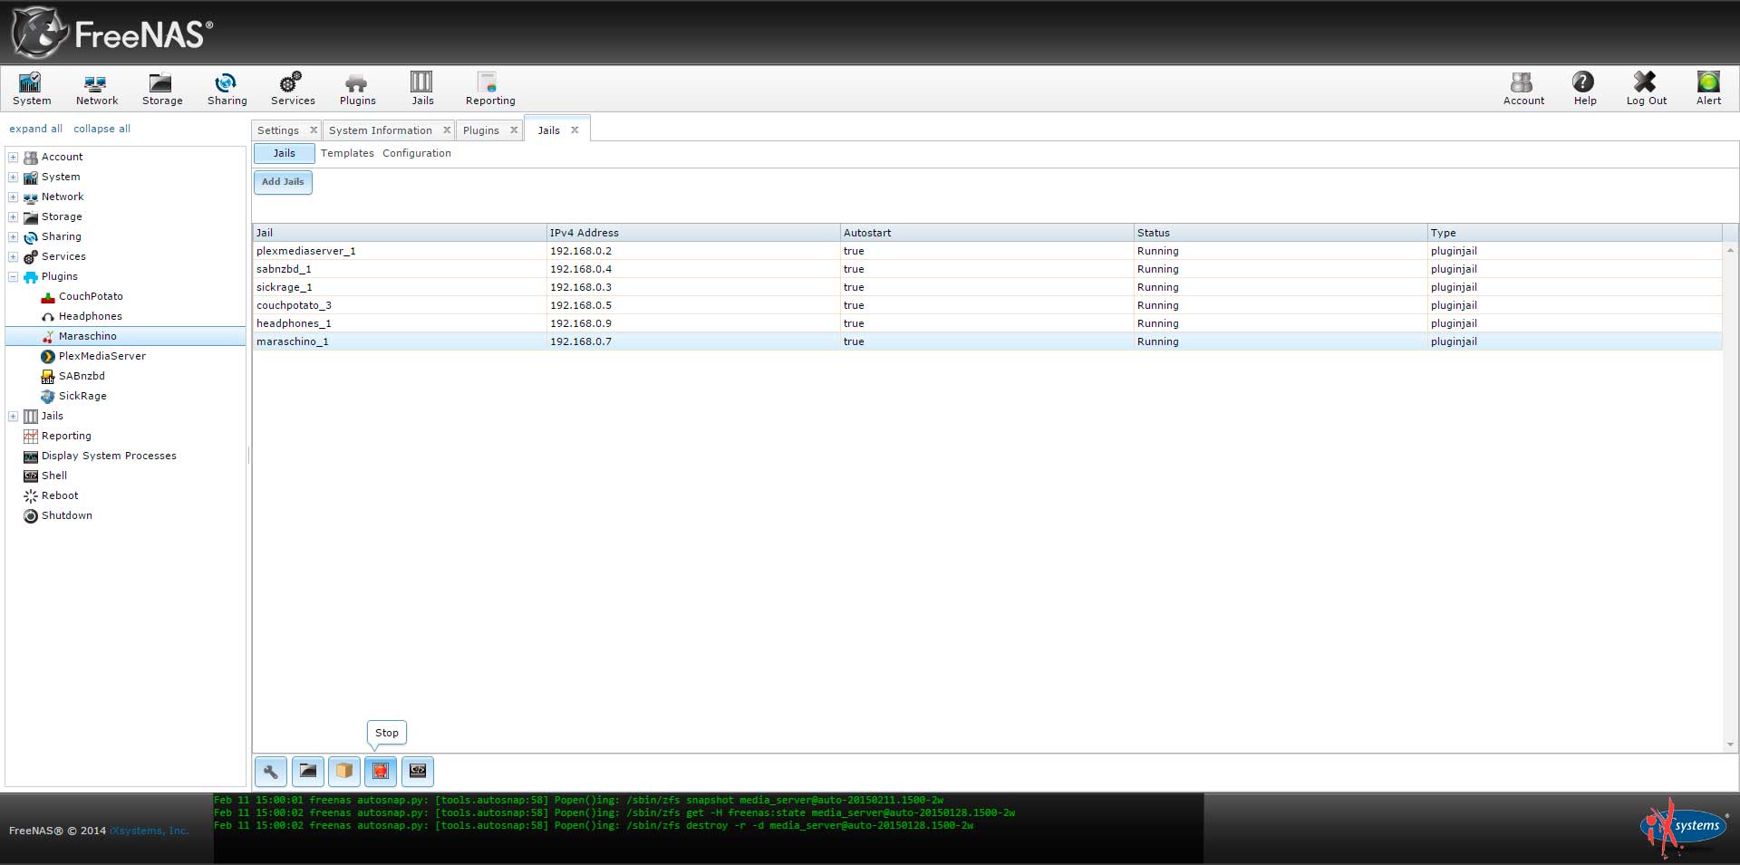Click the collapse all link
This screenshot has width=1740, height=865.
(x=101, y=129)
